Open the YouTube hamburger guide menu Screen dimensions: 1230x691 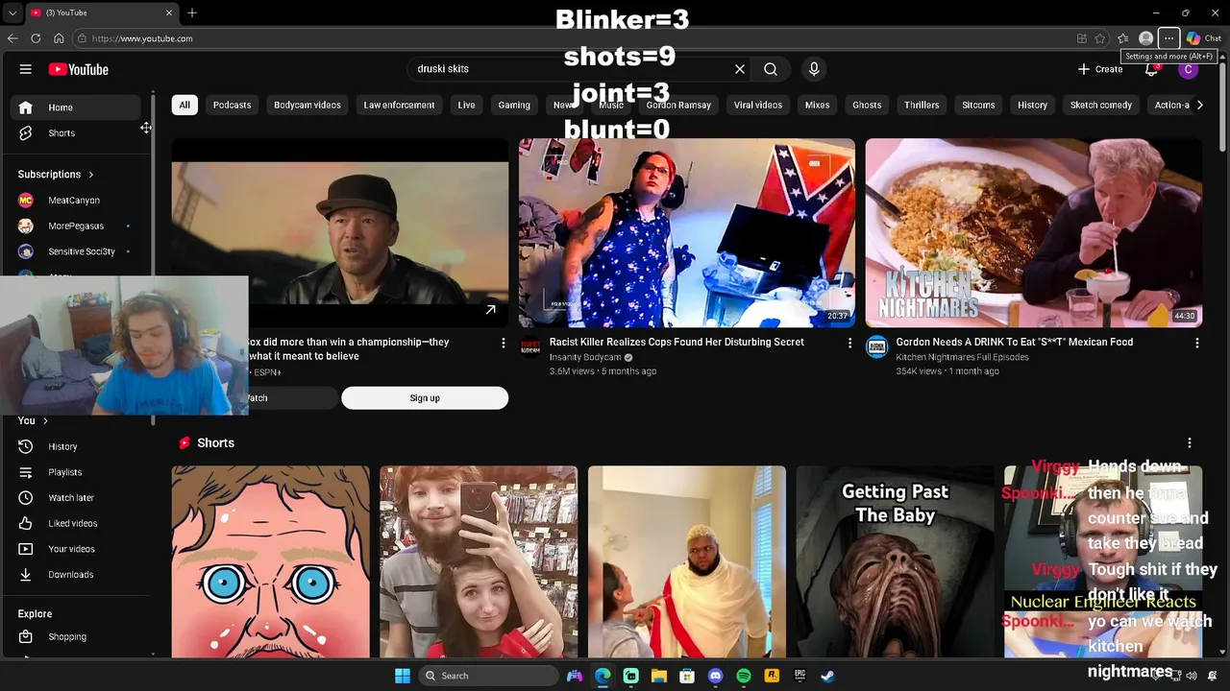click(26, 69)
